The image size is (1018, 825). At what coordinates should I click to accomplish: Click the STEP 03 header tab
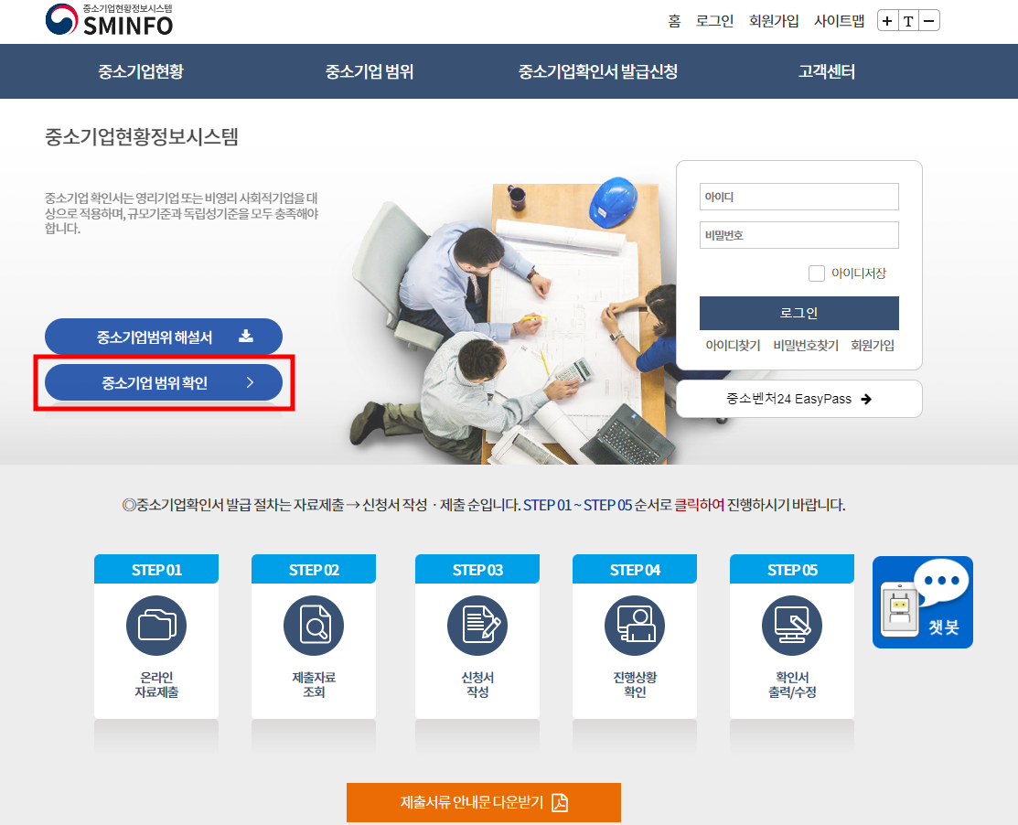point(477,569)
